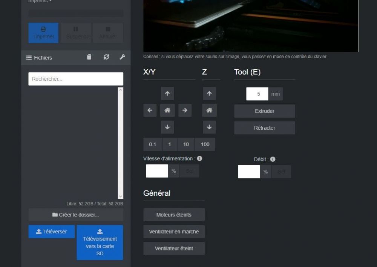The width and height of the screenshot is (377, 267).
Task: Toggle the Fichiers list menu icon
Action: click(x=29, y=58)
